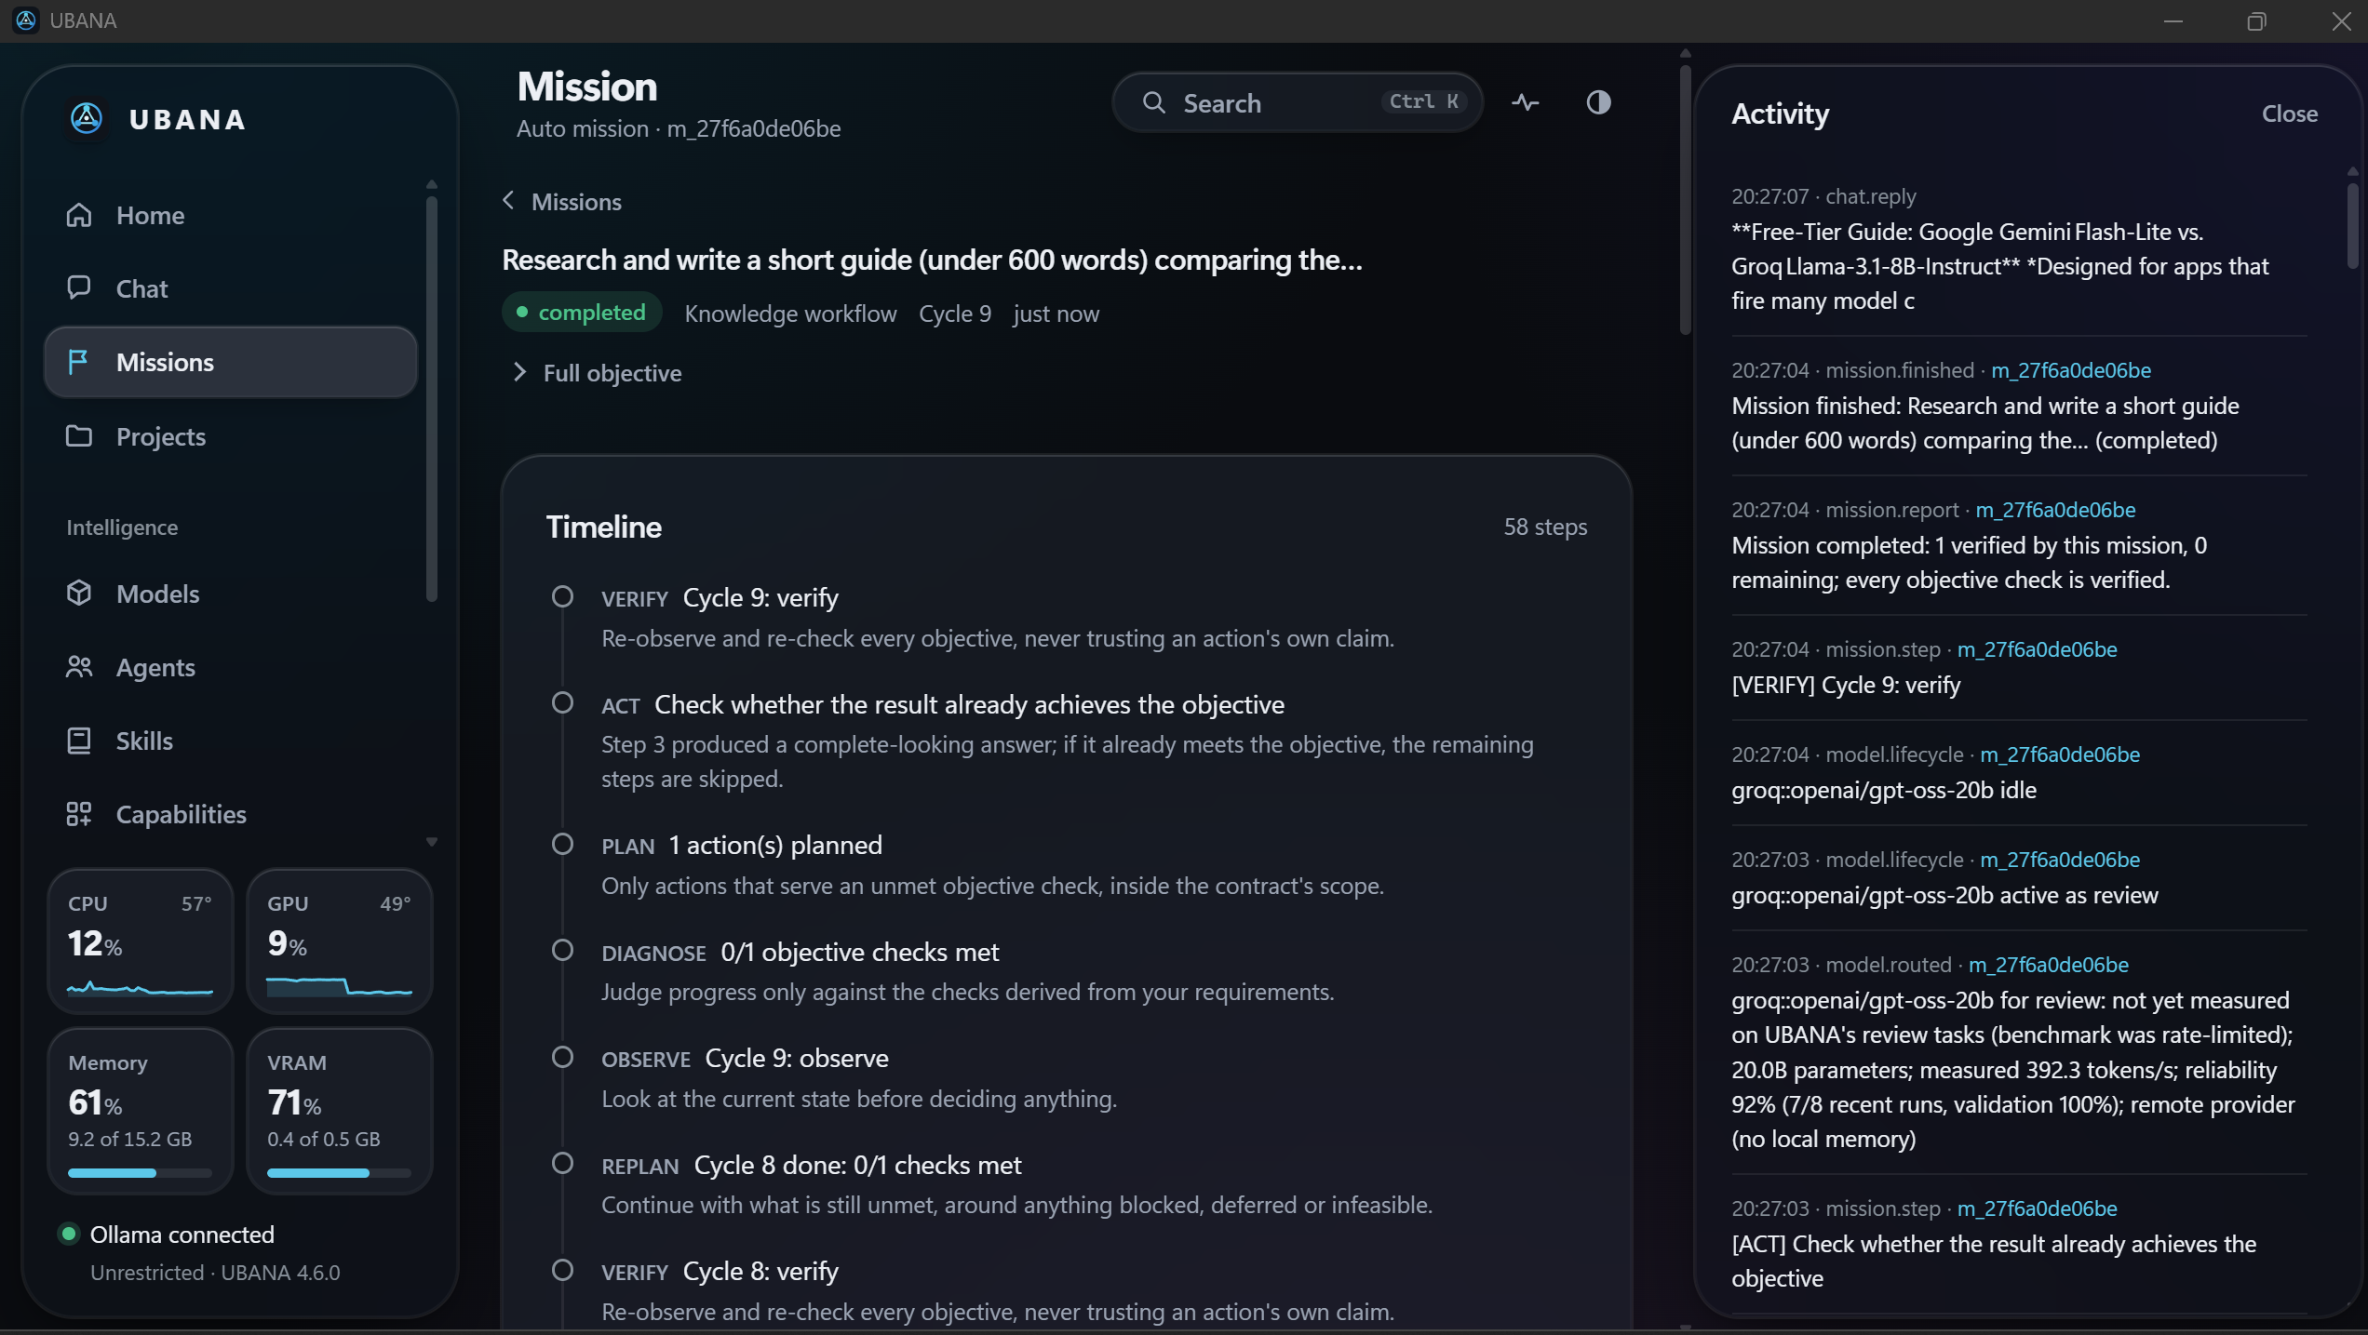Screen dimensions: 2368x1335
Task: Click the VRAM usage progress bar
Action: click(x=339, y=1173)
